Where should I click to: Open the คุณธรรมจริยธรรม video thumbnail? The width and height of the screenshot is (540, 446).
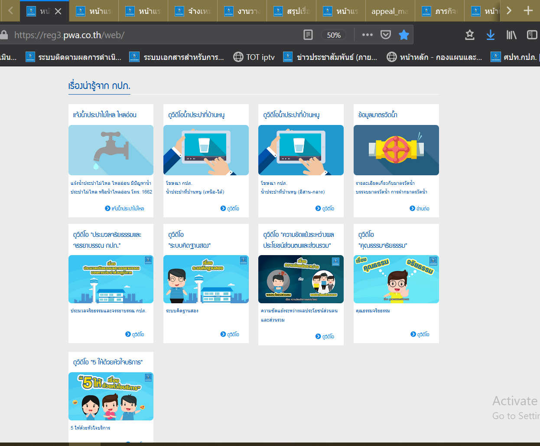tap(396, 279)
